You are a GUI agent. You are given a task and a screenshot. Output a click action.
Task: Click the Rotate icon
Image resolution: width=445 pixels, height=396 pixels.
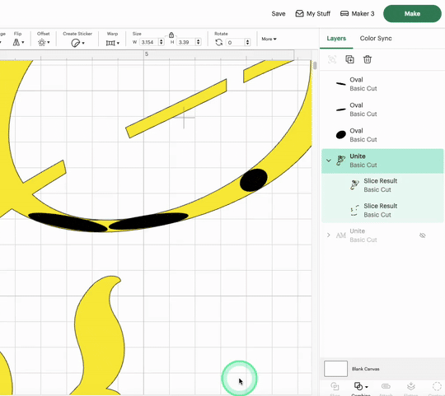218,42
